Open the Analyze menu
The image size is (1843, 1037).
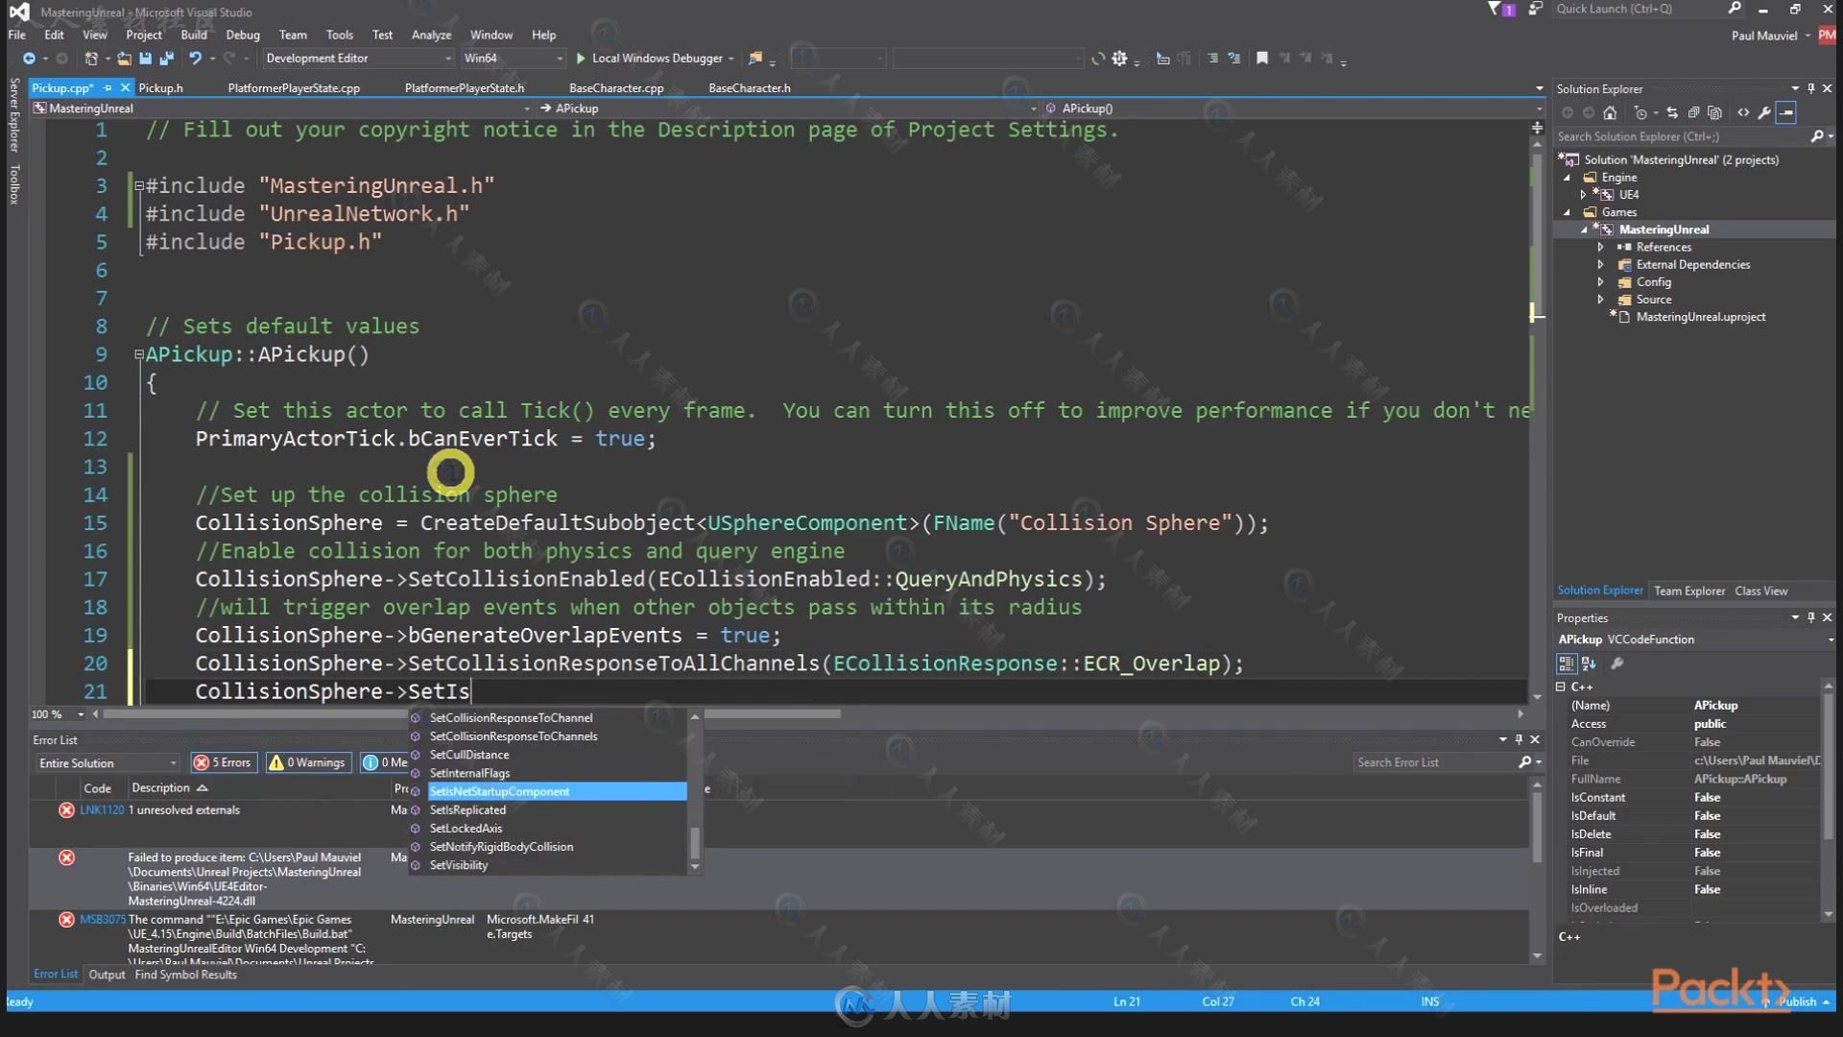431,35
